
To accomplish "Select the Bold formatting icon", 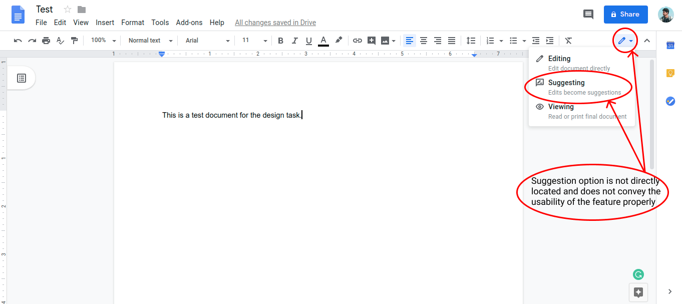I will tap(280, 41).
